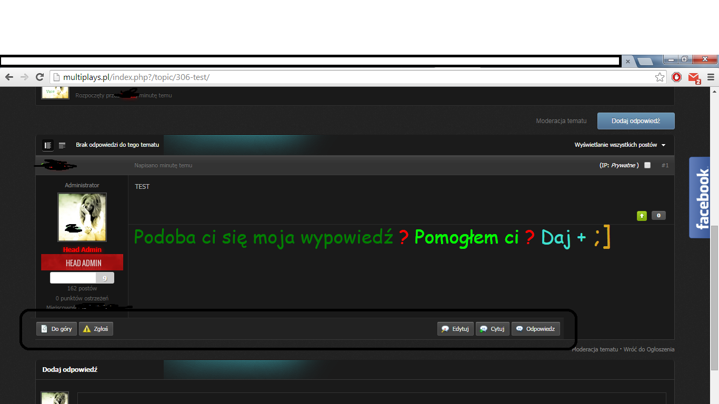Click the warning triangle on the Zgłoś button
Screen dimensions: 719x404
[x=87, y=328]
